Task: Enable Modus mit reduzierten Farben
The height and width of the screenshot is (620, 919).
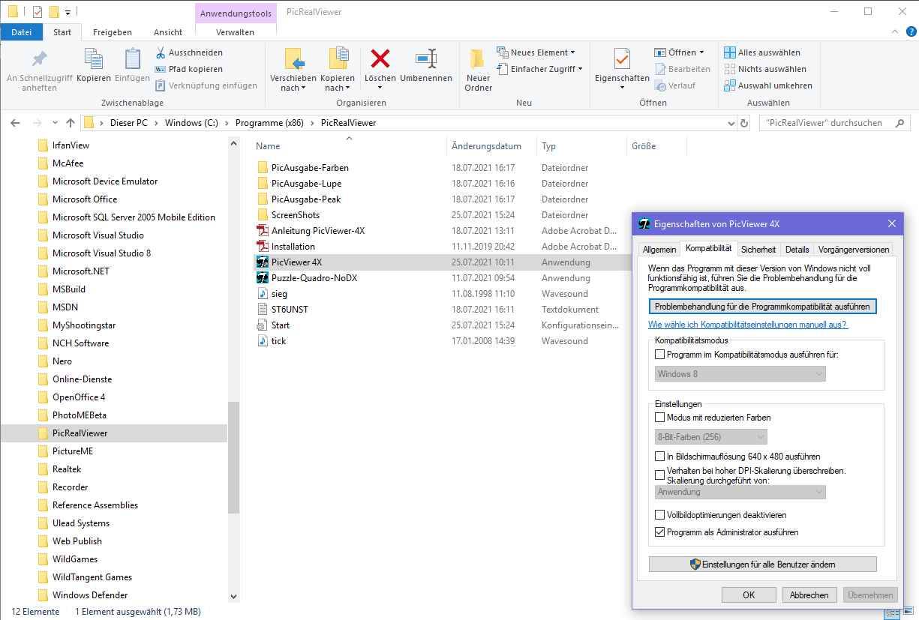Action: 660,418
